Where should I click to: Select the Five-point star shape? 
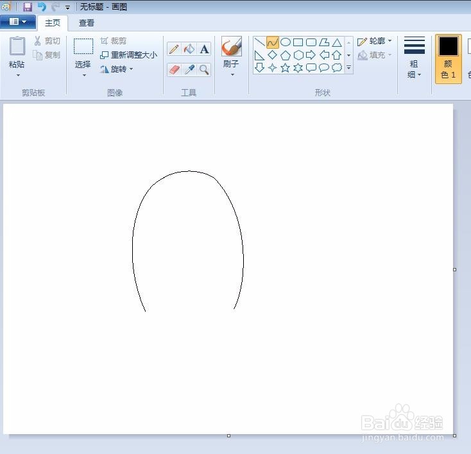[286, 67]
